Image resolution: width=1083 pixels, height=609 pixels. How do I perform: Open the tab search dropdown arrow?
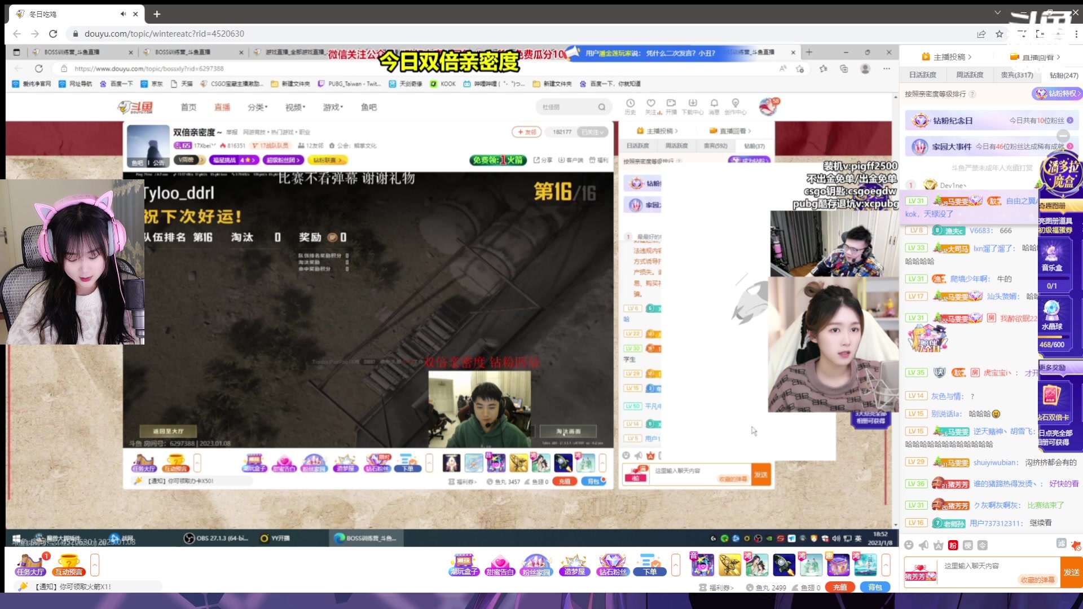pos(997,13)
